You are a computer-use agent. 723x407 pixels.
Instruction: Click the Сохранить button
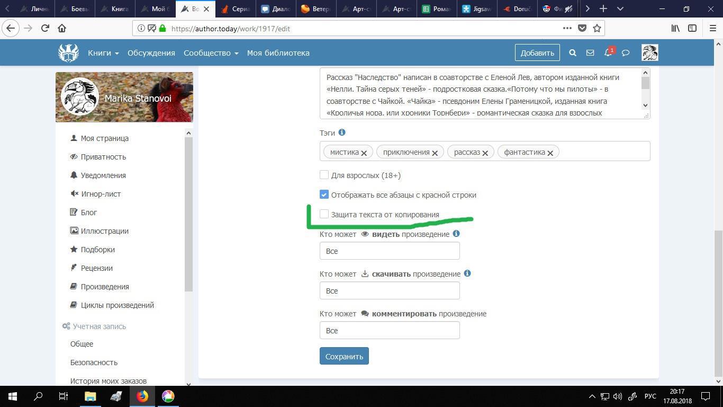pos(344,356)
